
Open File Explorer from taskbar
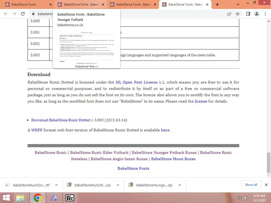pyautogui.click(x=20, y=198)
